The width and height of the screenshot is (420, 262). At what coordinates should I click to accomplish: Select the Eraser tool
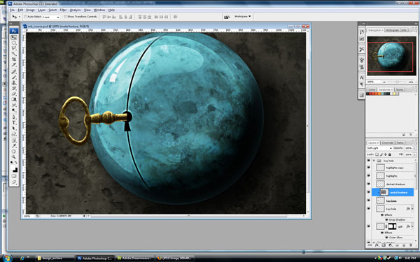(14, 94)
